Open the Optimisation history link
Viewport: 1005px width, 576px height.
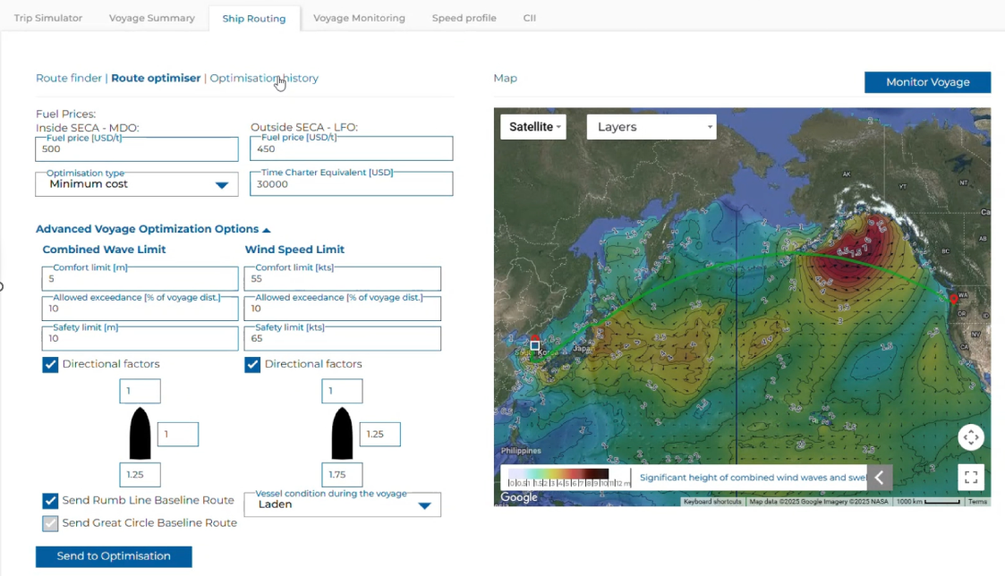point(264,78)
